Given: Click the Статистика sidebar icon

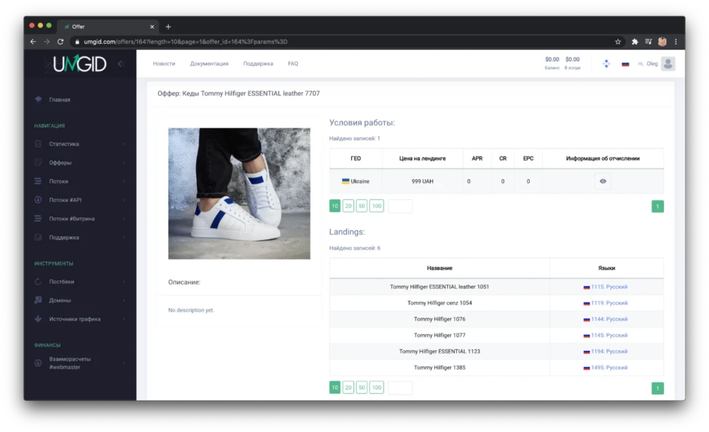Looking at the screenshot, I should click(x=38, y=144).
